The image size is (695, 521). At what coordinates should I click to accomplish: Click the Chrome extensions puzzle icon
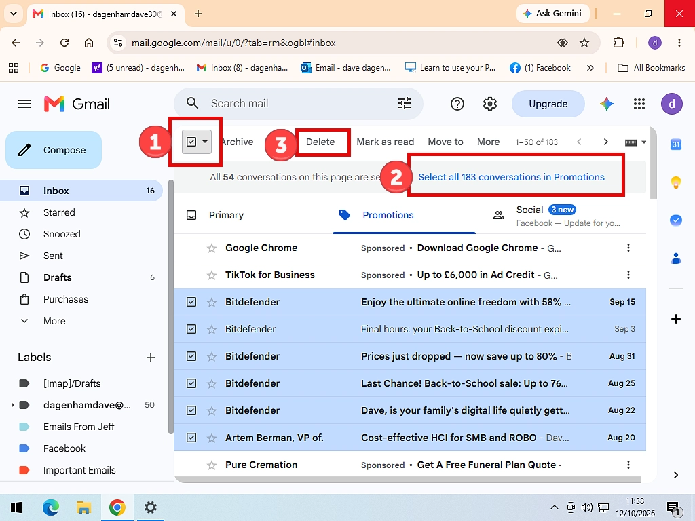618,43
